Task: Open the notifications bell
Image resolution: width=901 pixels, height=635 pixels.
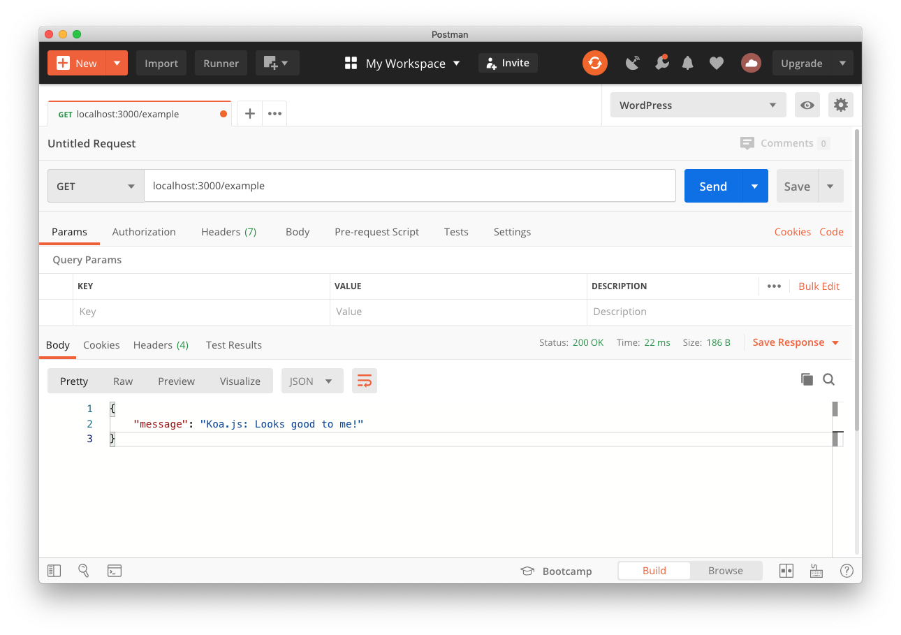Action: [x=688, y=63]
